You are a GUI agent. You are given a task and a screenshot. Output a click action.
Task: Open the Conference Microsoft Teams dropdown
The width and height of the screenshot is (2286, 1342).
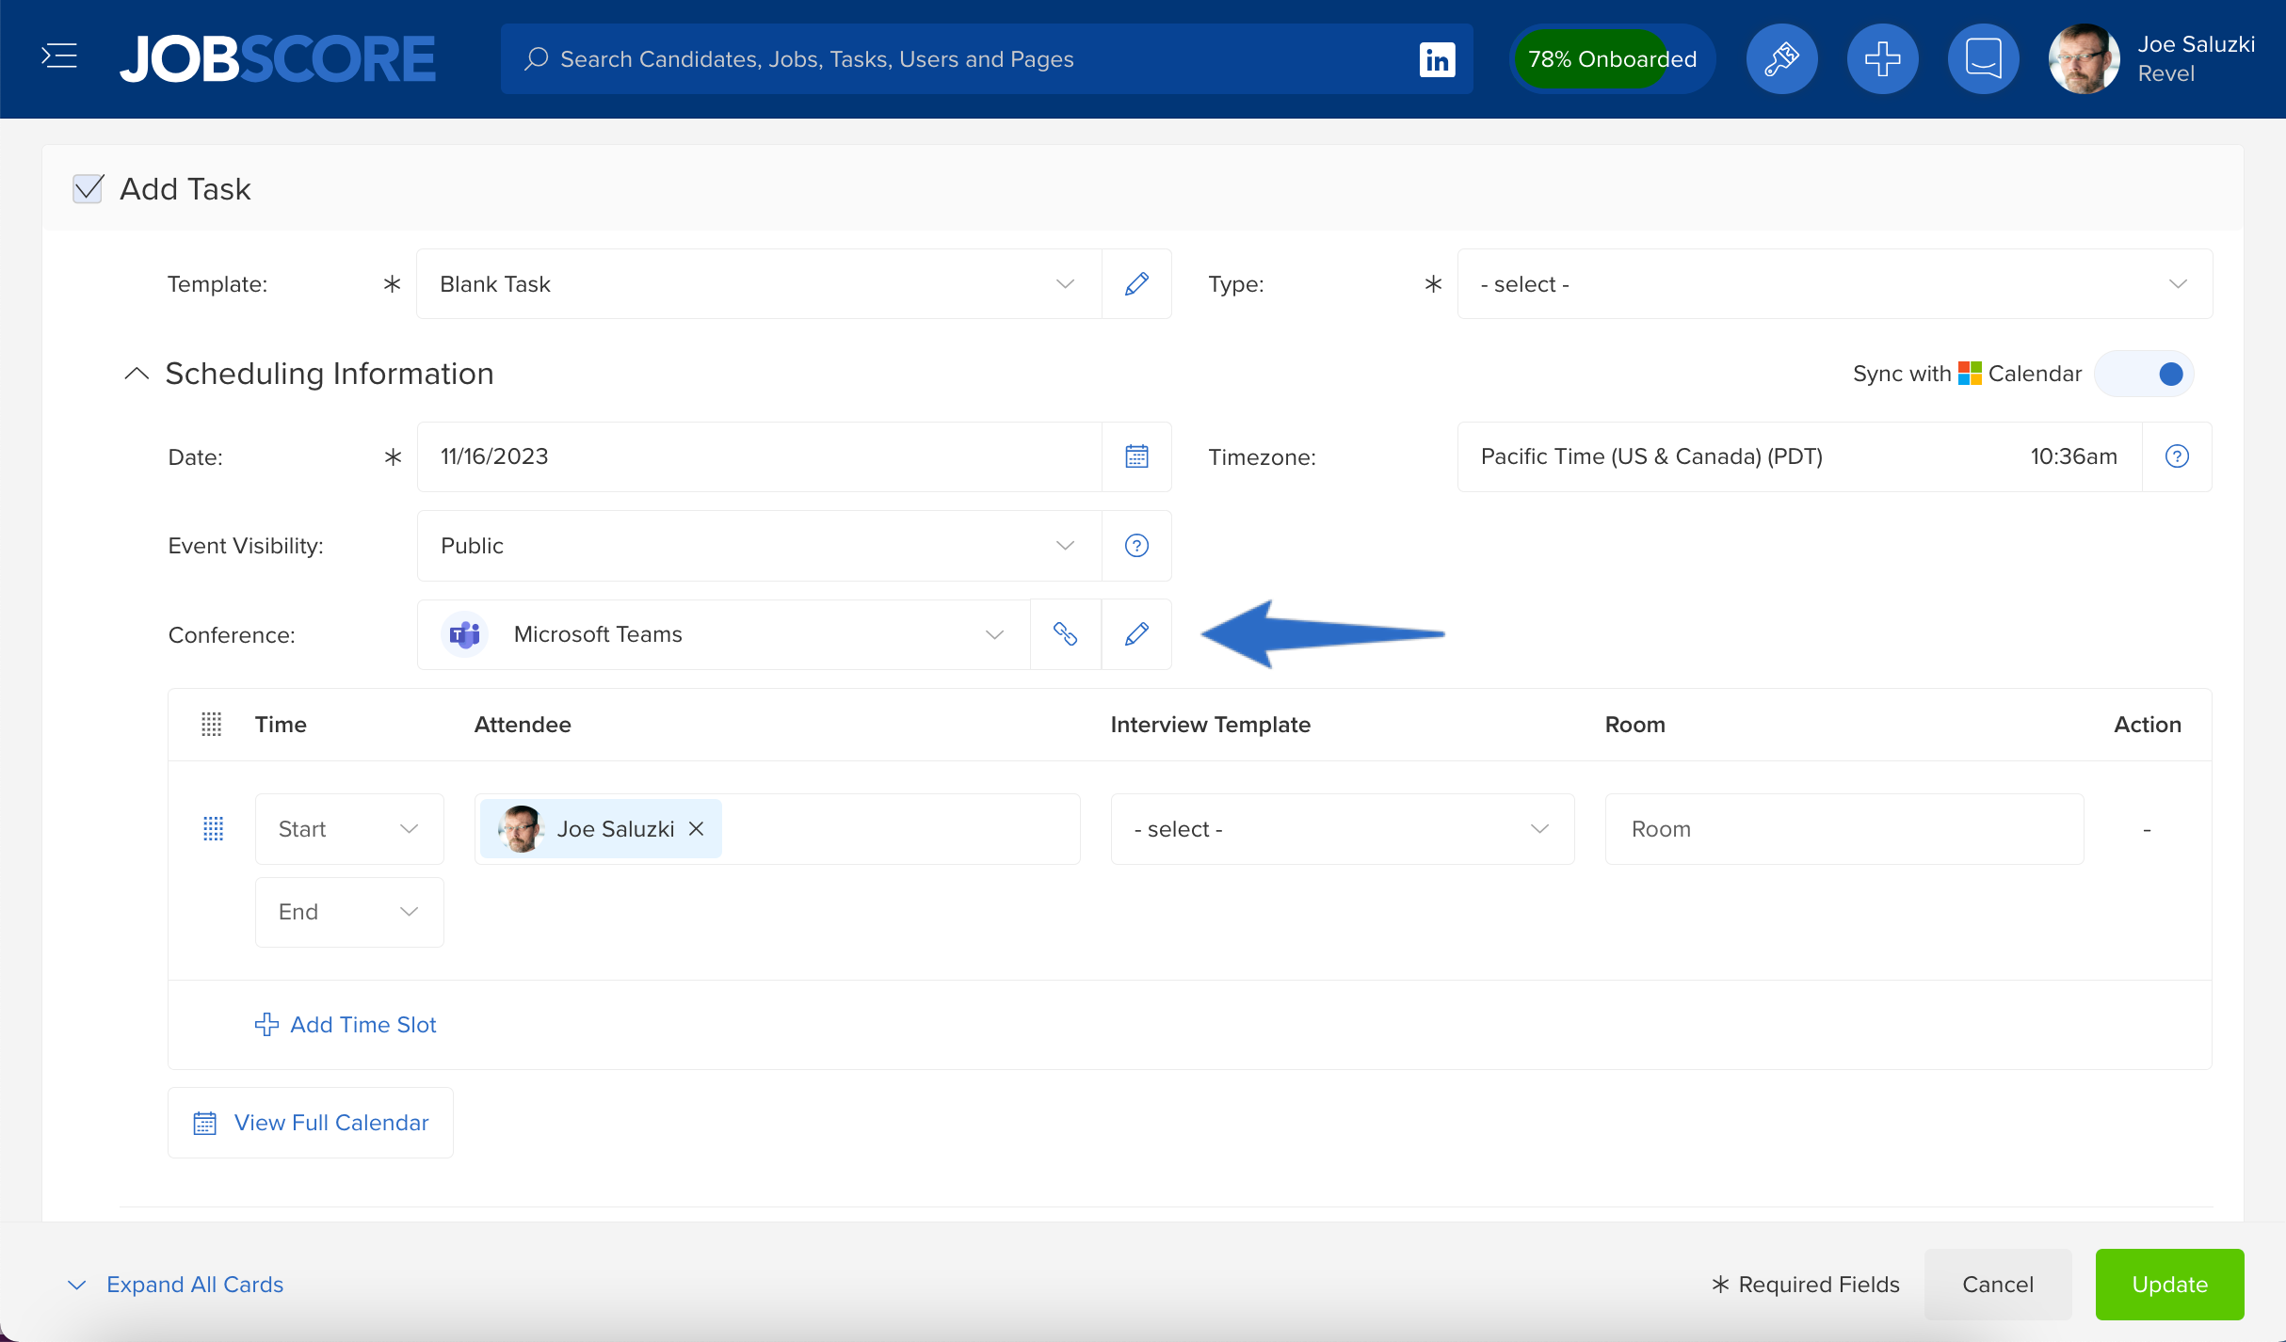coord(723,634)
